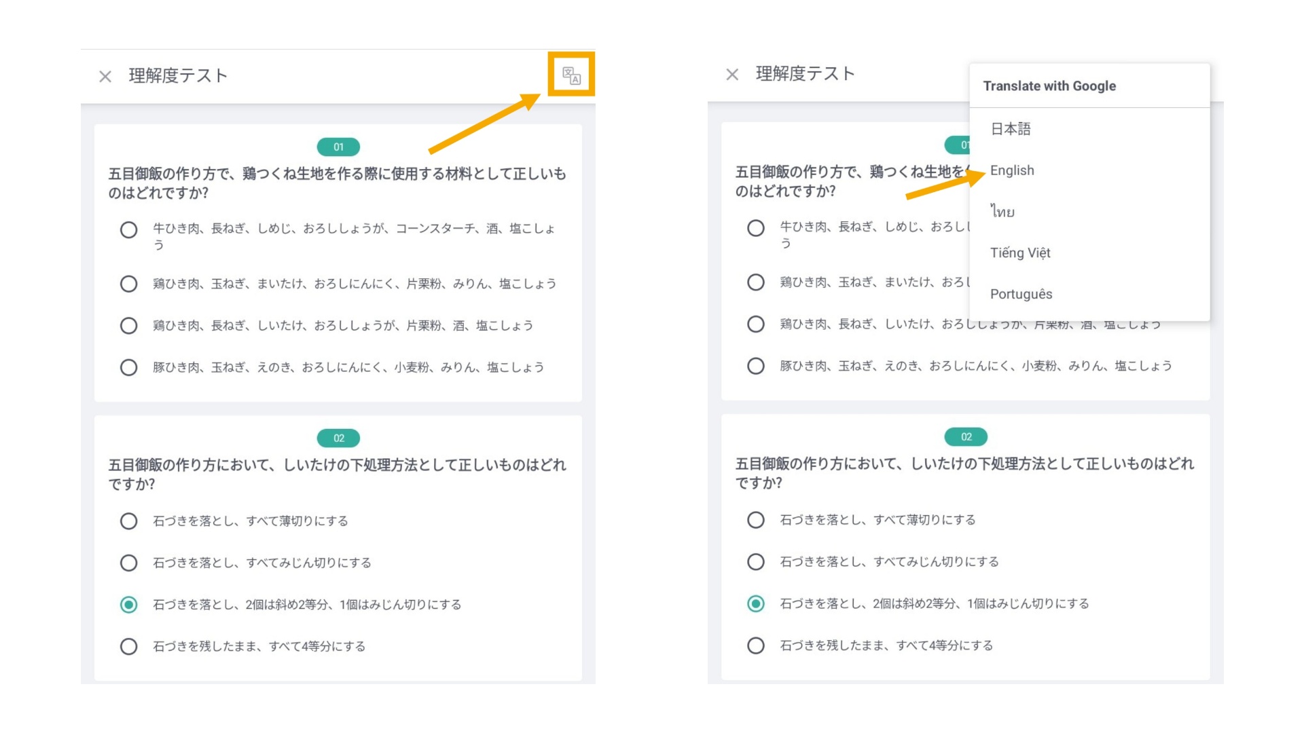Select left option 石づきを残したまま、すべて4等分
Viewport: 1304px width, 733px height.
tap(129, 646)
